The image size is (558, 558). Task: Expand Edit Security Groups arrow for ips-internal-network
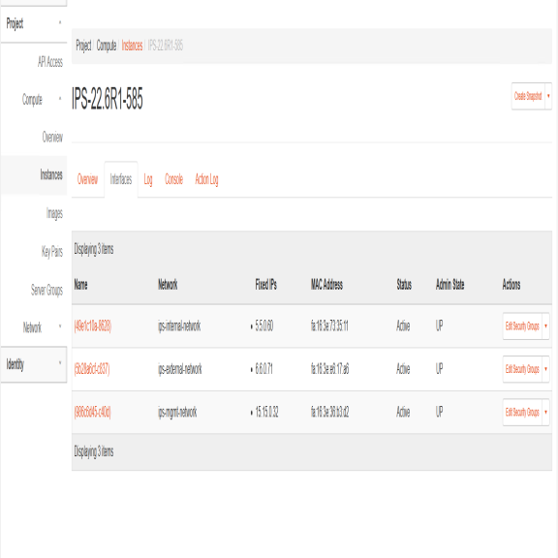[x=545, y=325]
